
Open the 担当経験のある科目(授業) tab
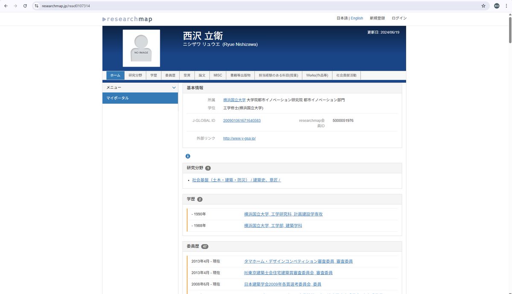(278, 75)
